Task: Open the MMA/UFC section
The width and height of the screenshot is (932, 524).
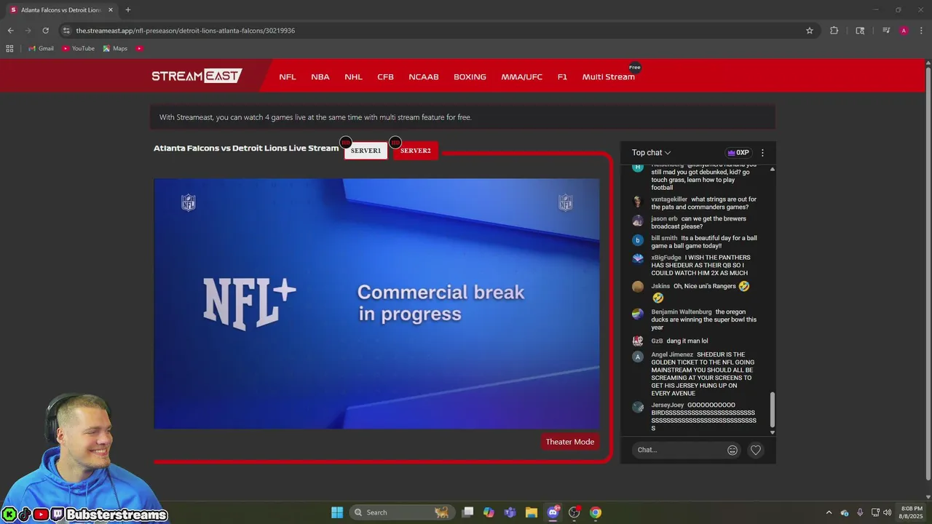Action: [x=521, y=76]
